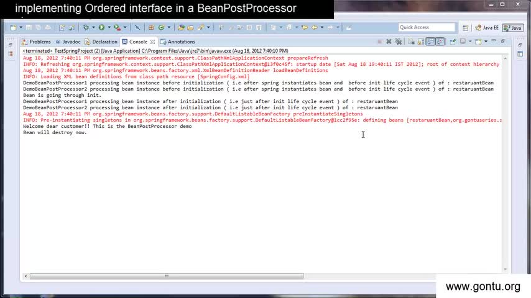Minimize the Console view panel
The height and width of the screenshot is (298, 531).
[x=494, y=41]
